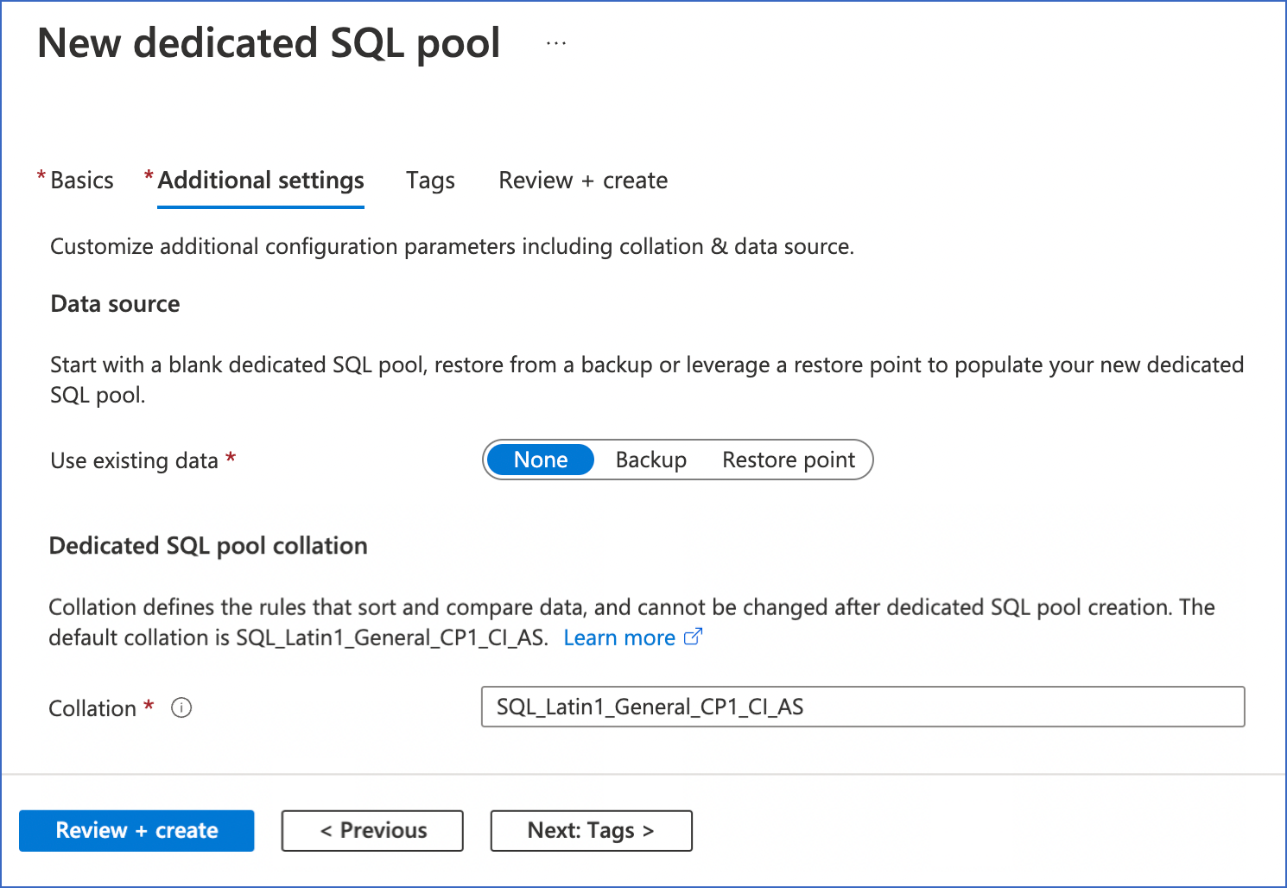Click the Data source heading

click(115, 304)
